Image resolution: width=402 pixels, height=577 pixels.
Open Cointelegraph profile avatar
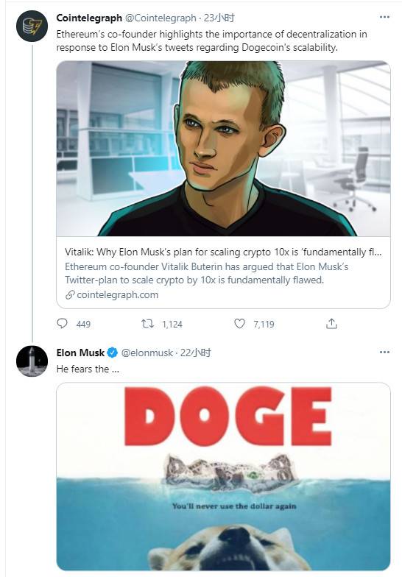pyautogui.click(x=32, y=26)
